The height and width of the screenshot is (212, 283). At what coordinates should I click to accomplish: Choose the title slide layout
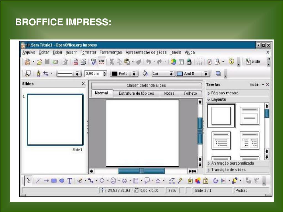[x=250, y=116]
